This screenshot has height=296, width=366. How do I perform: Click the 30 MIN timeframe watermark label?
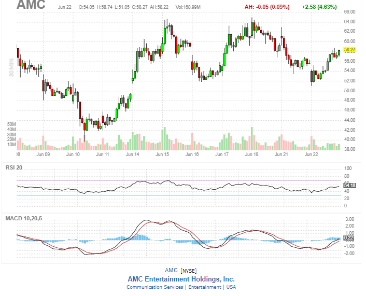[11, 67]
